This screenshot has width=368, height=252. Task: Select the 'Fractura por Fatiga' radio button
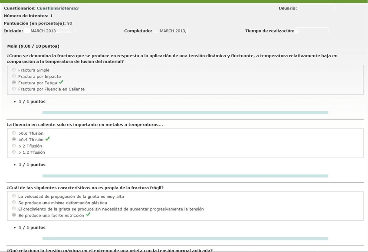pyautogui.click(x=14, y=83)
